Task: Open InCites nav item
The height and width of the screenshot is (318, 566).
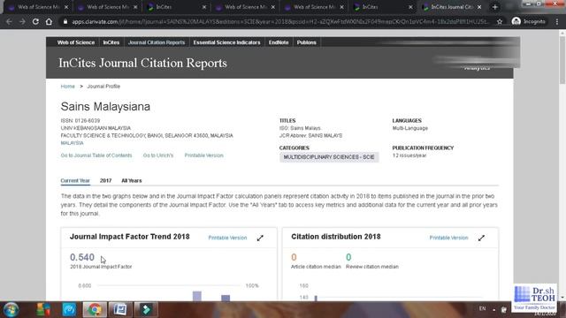Action: coord(111,42)
